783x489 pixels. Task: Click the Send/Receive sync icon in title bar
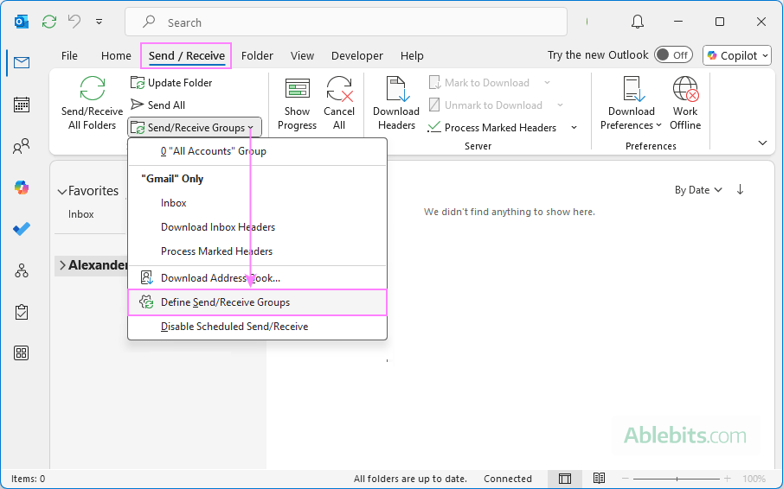[49, 22]
